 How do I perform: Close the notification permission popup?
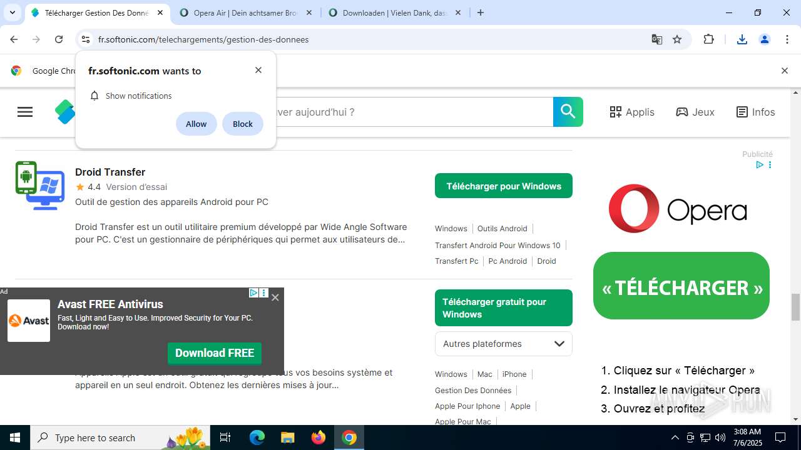258,70
